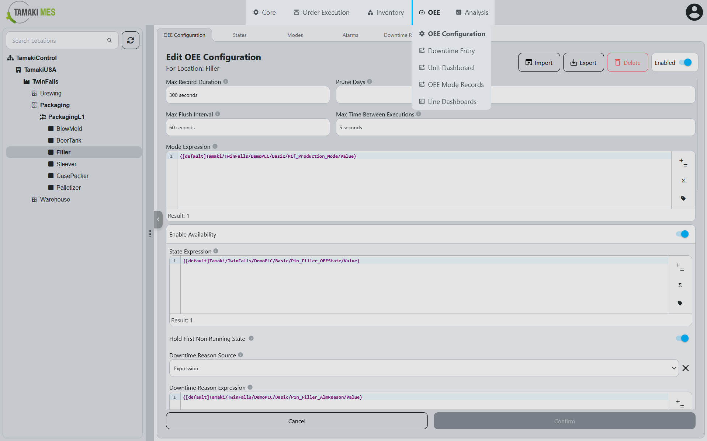Open the user profile avatar
Screen dimensions: 707x441
tap(694, 12)
